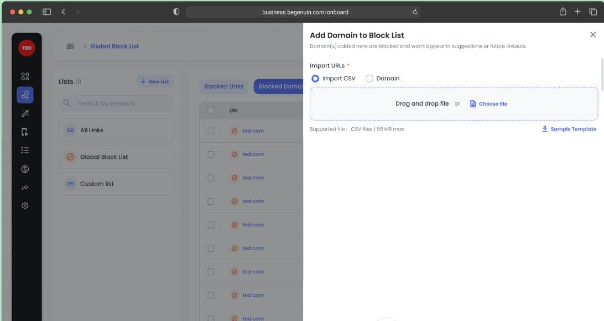Click the privacy shield icon in browser
The width and height of the screenshot is (604, 321).
pos(176,12)
